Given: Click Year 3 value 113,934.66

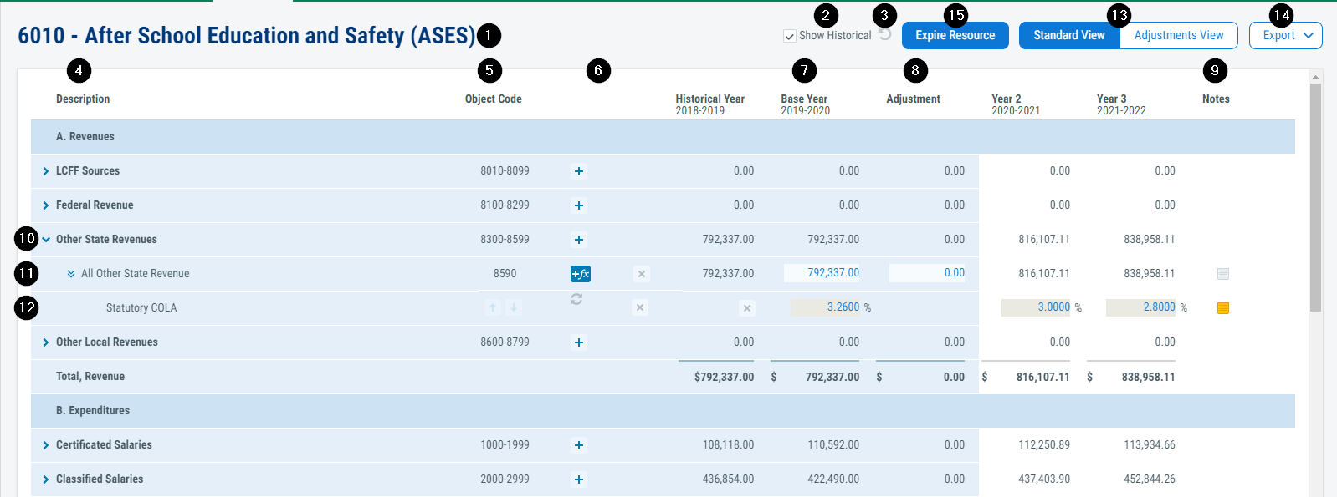Looking at the screenshot, I should [1149, 445].
